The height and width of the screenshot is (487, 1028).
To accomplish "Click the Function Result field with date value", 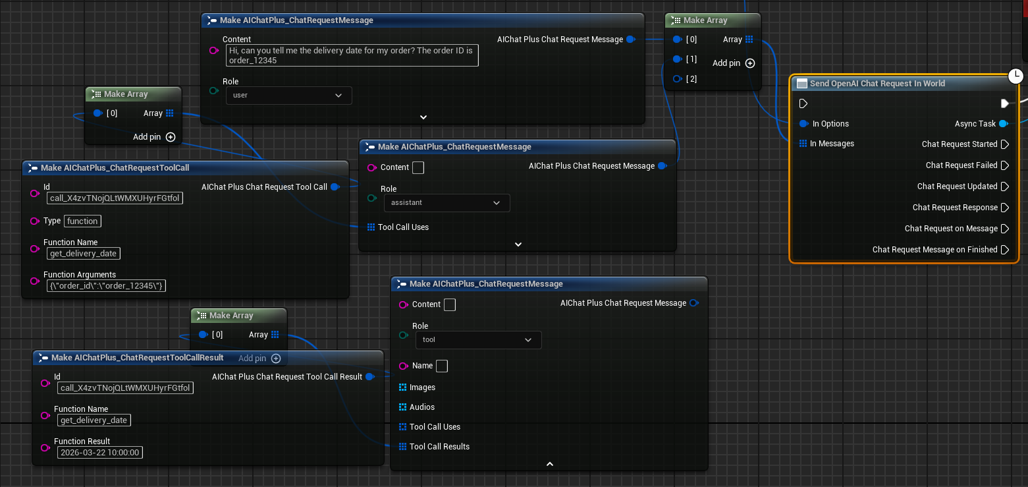I will [100, 453].
